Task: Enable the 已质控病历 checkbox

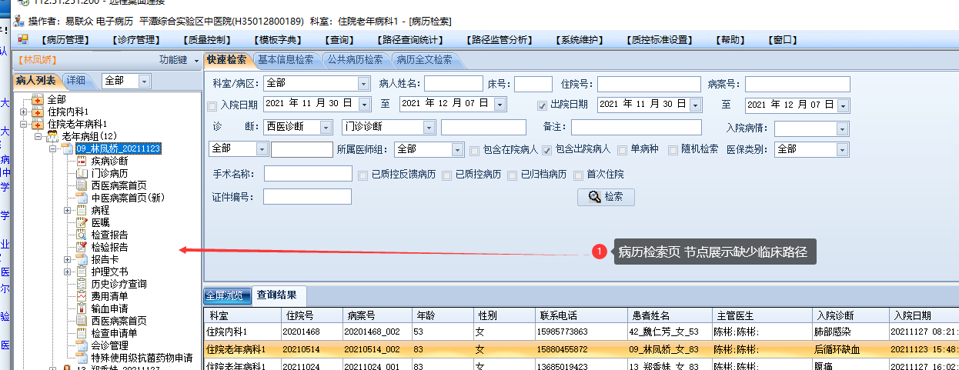Action: pyautogui.click(x=447, y=175)
